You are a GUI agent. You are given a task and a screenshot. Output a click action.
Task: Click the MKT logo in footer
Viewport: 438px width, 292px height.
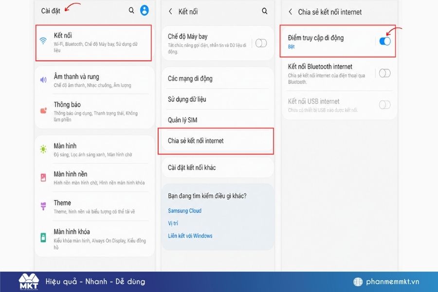click(x=29, y=282)
